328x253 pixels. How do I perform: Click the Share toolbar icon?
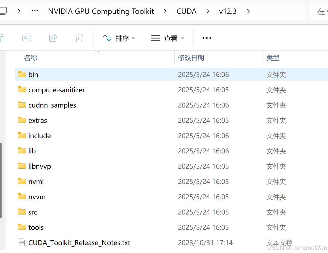(x=53, y=38)
